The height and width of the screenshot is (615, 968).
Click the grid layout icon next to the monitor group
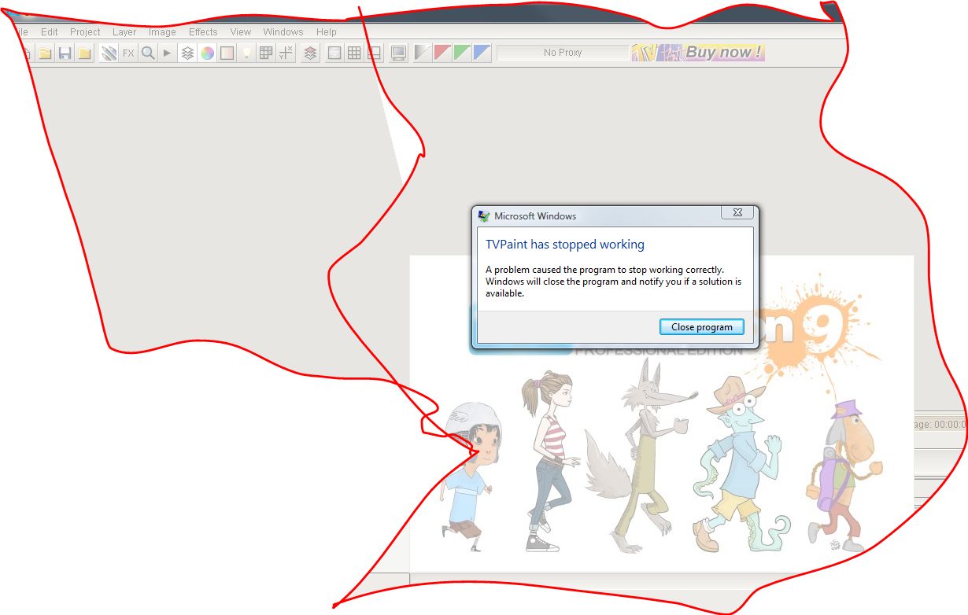coord(354,53)
